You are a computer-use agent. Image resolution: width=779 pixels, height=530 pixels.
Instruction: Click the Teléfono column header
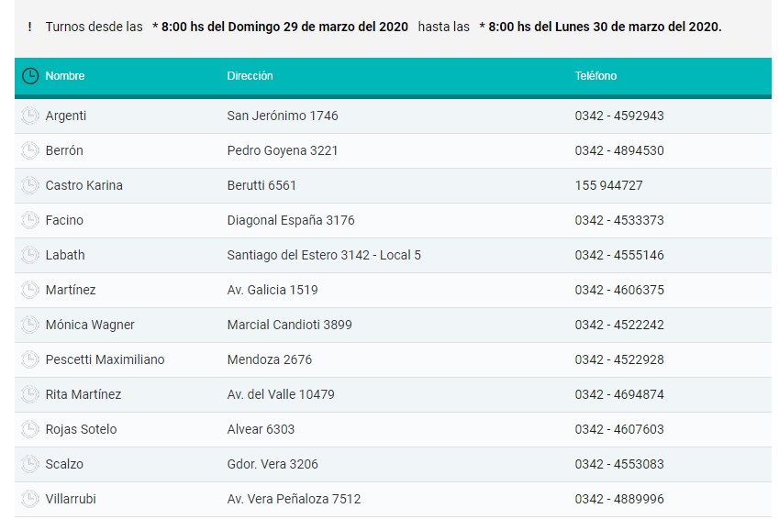coord(595,76)
